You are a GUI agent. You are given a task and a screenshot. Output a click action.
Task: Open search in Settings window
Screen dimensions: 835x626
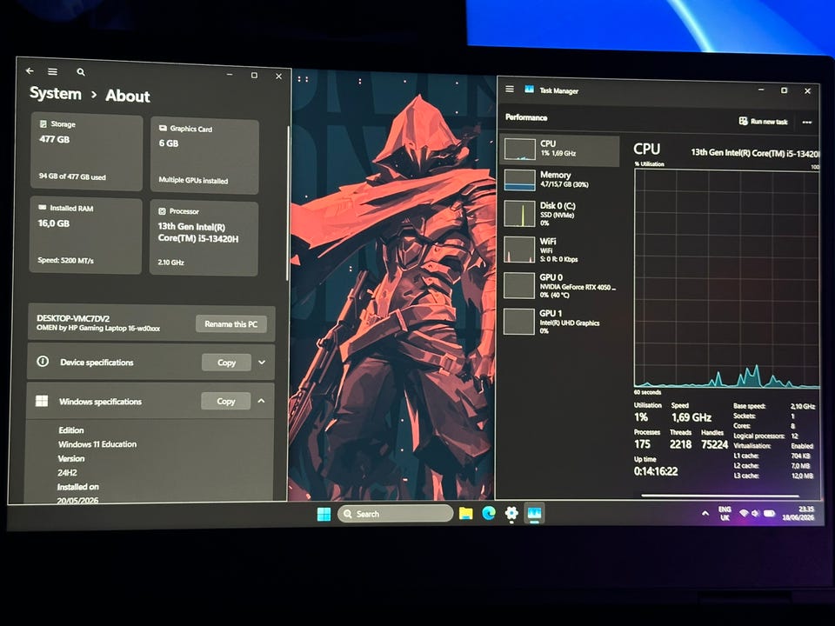coord(81,72)
